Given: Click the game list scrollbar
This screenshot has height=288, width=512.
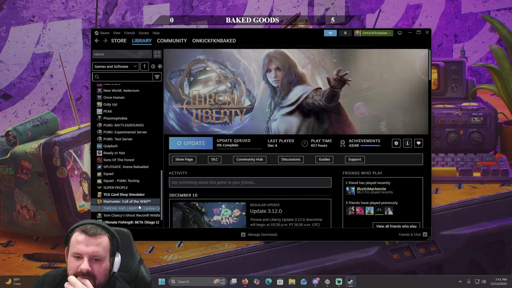Looking at the screenshot, I should (x=162, y=196).
